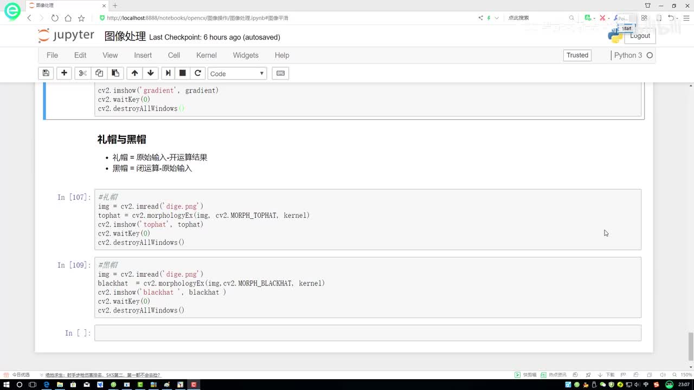Open the command palette keyboard icon

point(280,73)
